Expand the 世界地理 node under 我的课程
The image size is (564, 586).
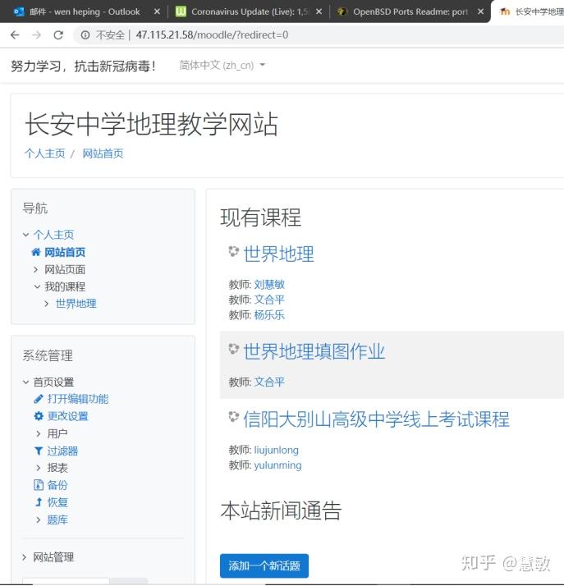coord(46,304)
